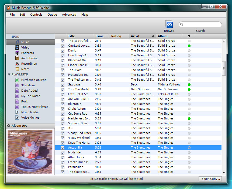Image resolution: width=232 pixels, height=189 pixels.
Task: Click the Browse label button
Action: tap(169, 31)
